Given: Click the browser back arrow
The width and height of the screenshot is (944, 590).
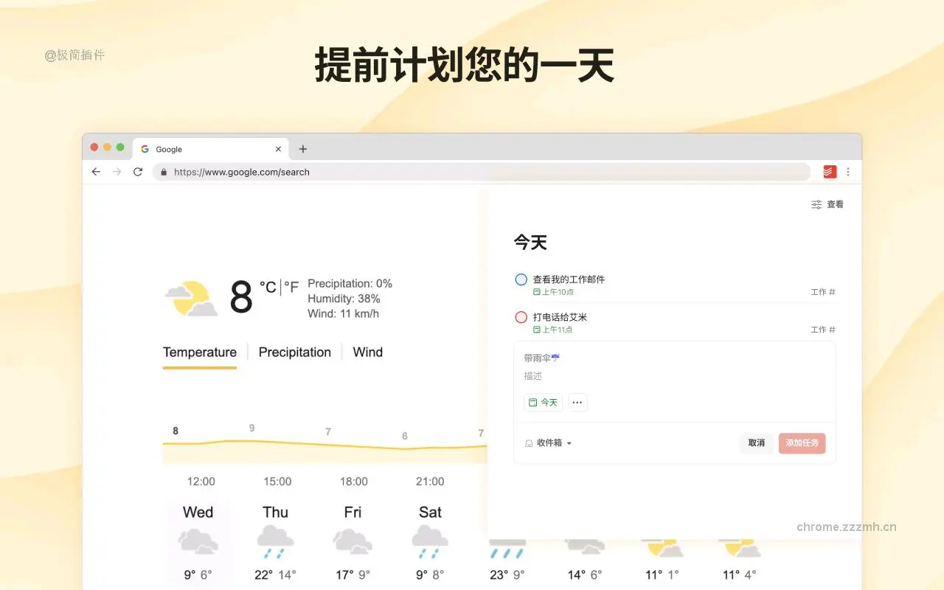Looking at the screenshot, I should [96, 171].
